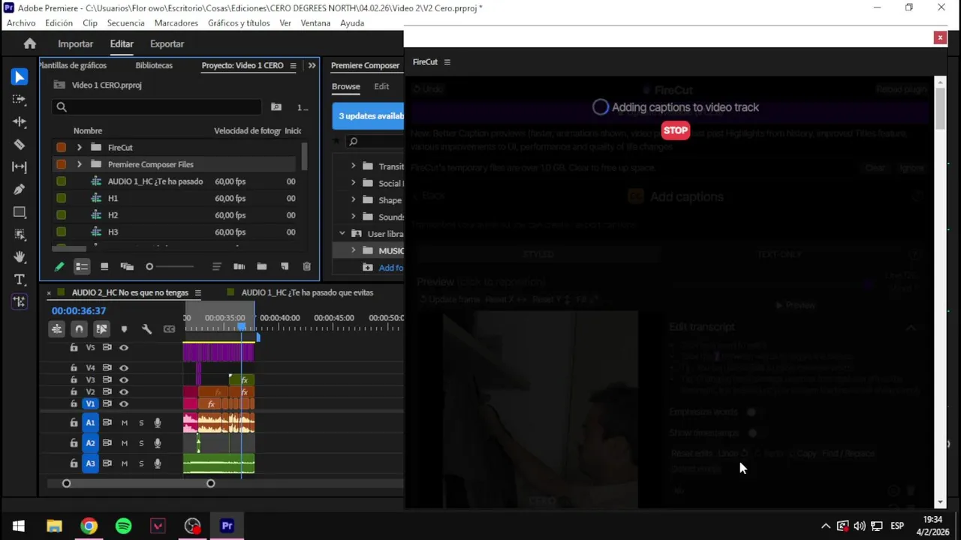Toggle V1 track output eye
Image resolution: width=961 pixels, height=540 pixels.
coord(124,403)
